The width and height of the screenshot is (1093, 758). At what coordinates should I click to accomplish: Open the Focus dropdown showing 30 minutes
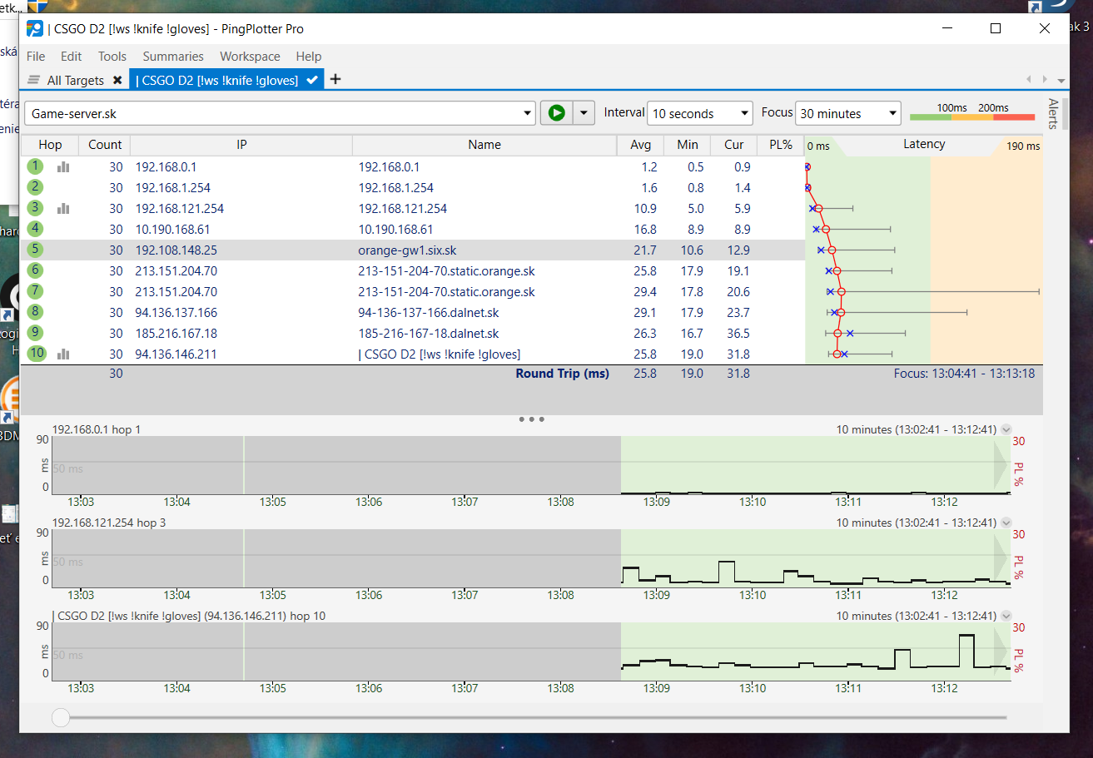point(847,113)
